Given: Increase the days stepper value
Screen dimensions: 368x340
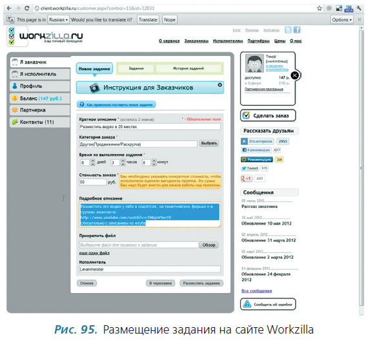Looking at the screenshot, I should [93, 160].
